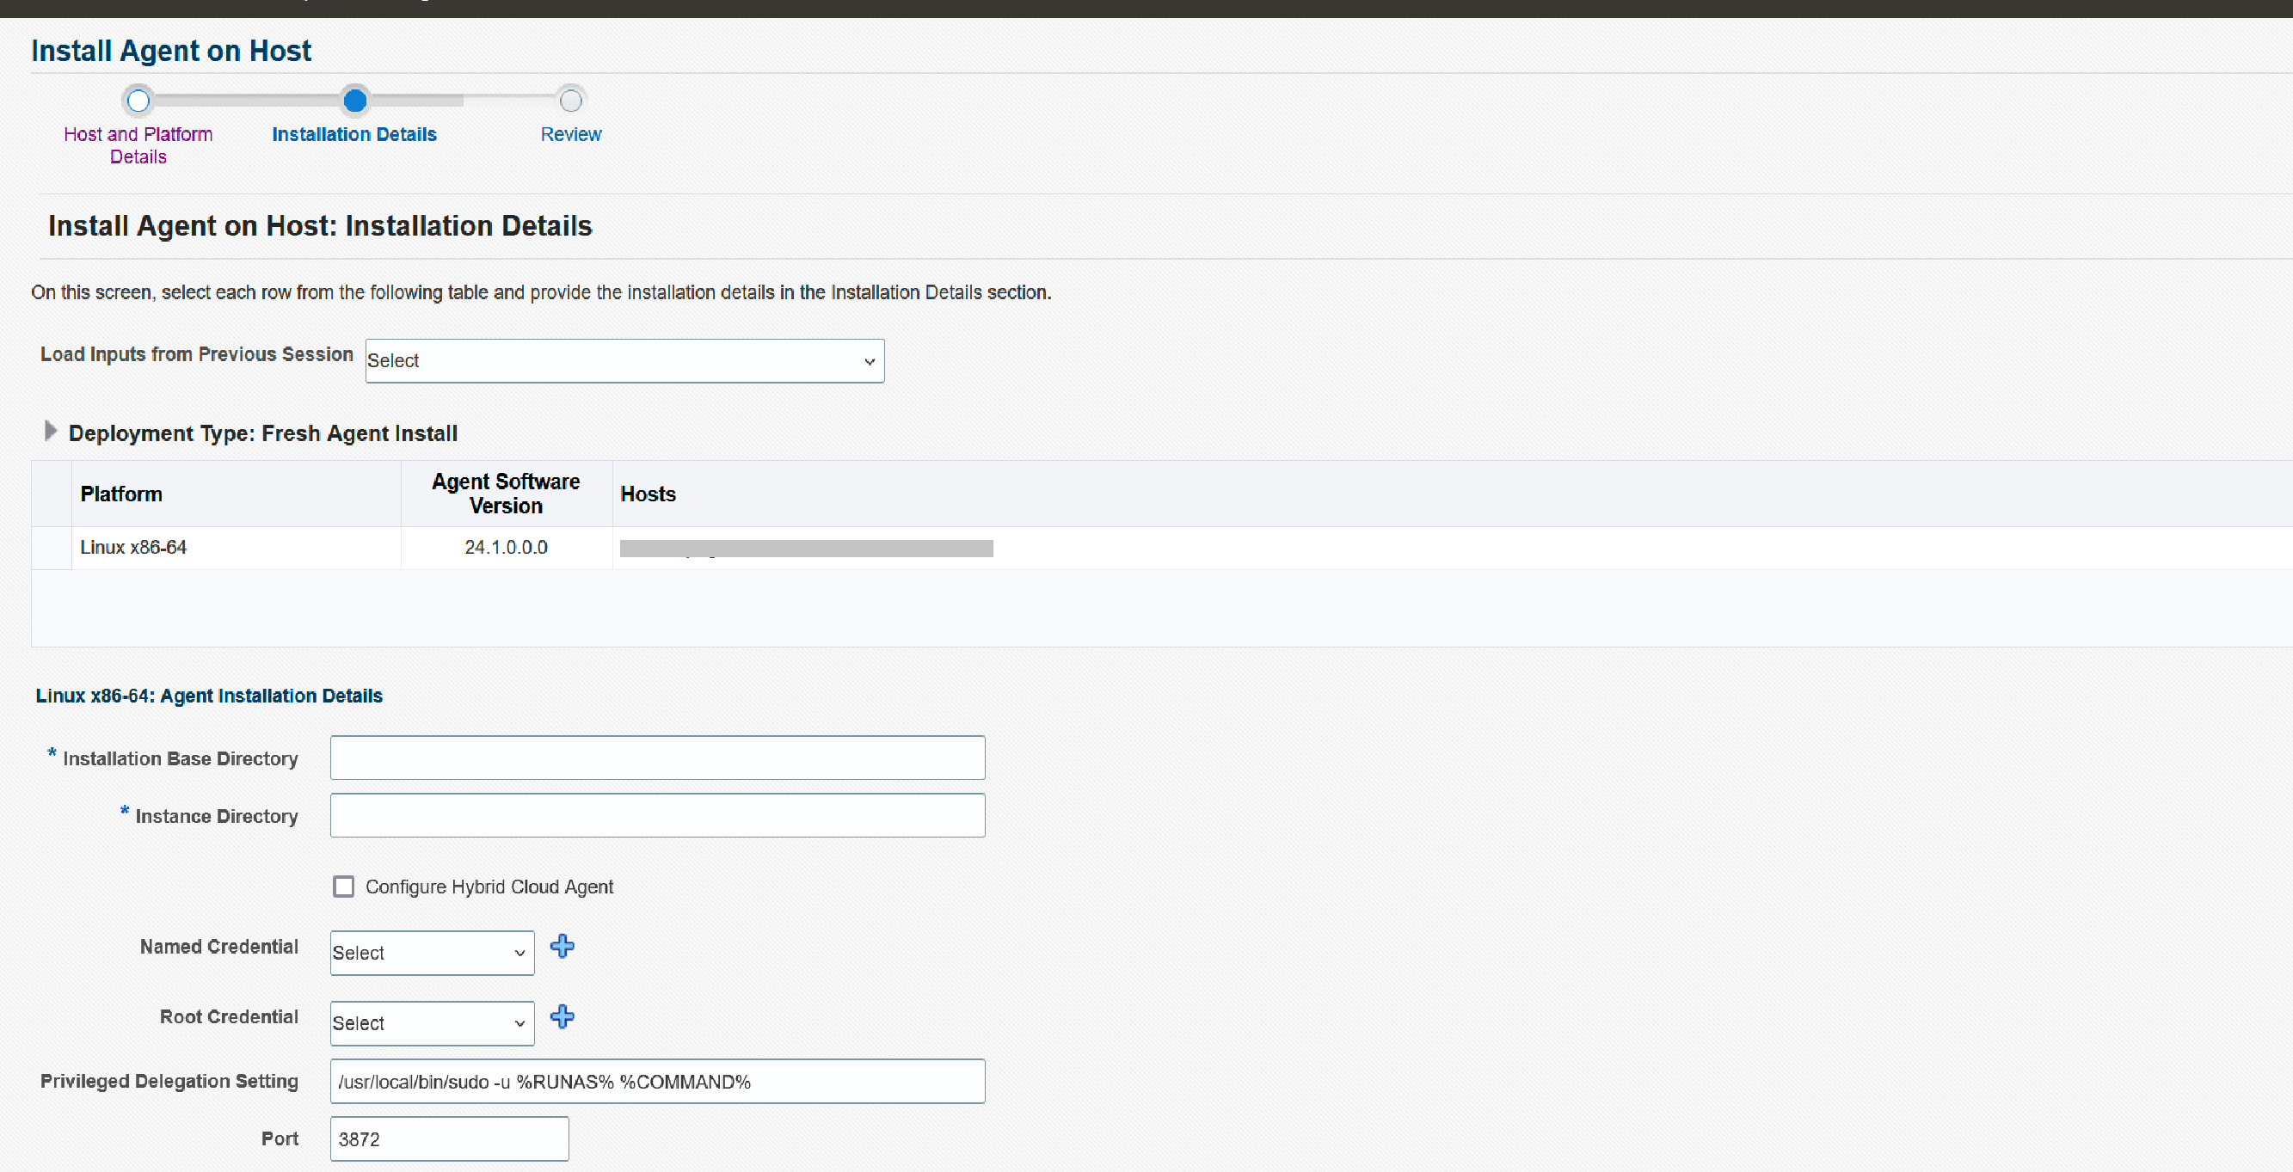Screen dimensions: 2293x1172
Task: Select the Linux x86-64 row in the table
Action: pyautogui.click(x=133, y=547)
